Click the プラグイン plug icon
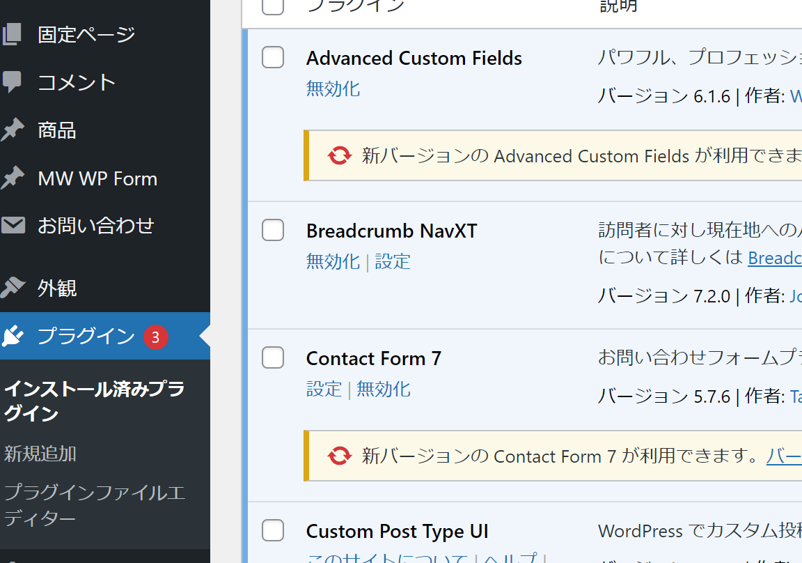Screen dimensions: 802x563 click(x=13, y=336)
